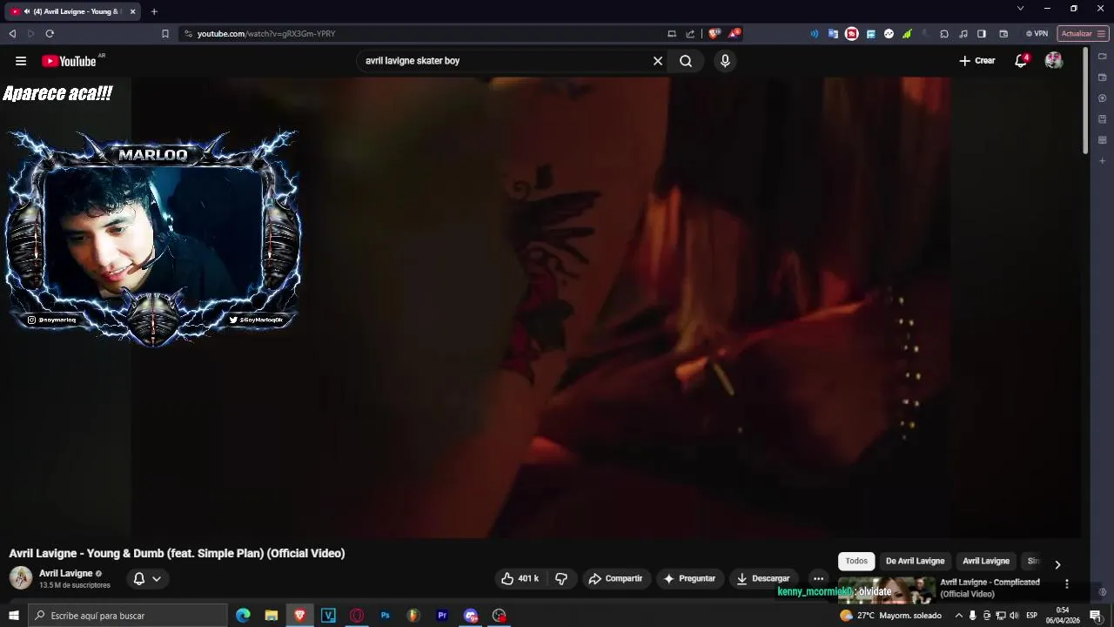Open the weather widget 27°C Mayorm. soleado
Screen dimensions: 1114x627
[x=890, y=616]
